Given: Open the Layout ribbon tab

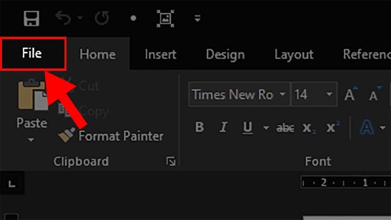Looking at the screenshot, I should [x=294, y=55].
